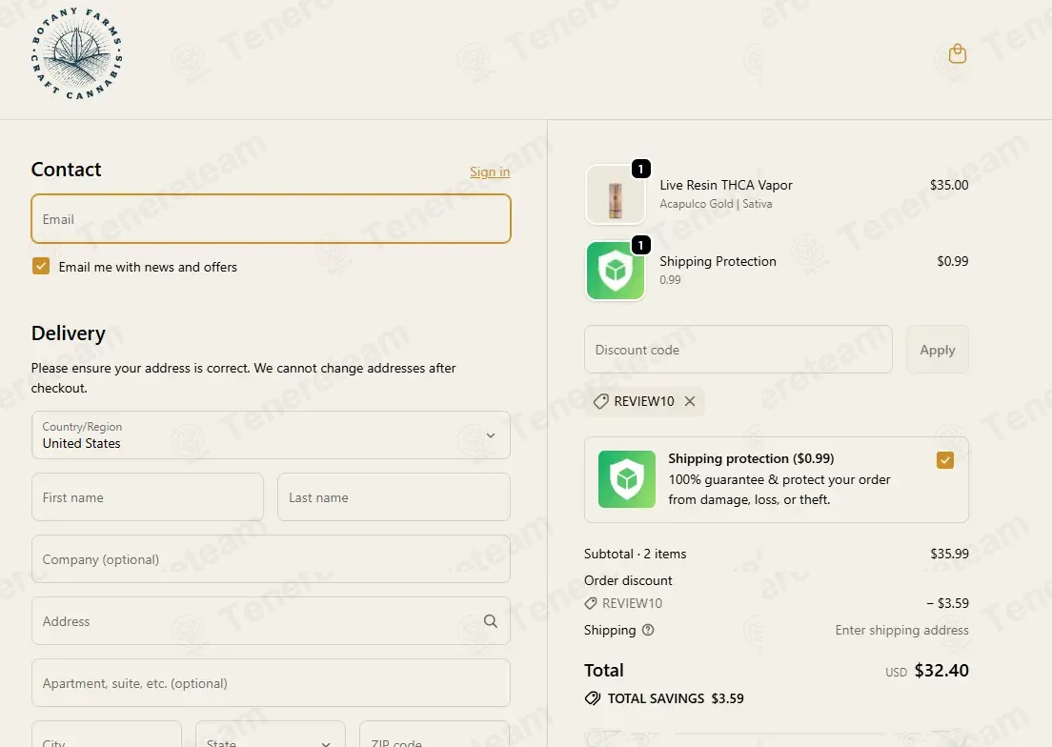Focus the Last name field
The height and width of the screenshot is (747, 1052).
[394, 496]
